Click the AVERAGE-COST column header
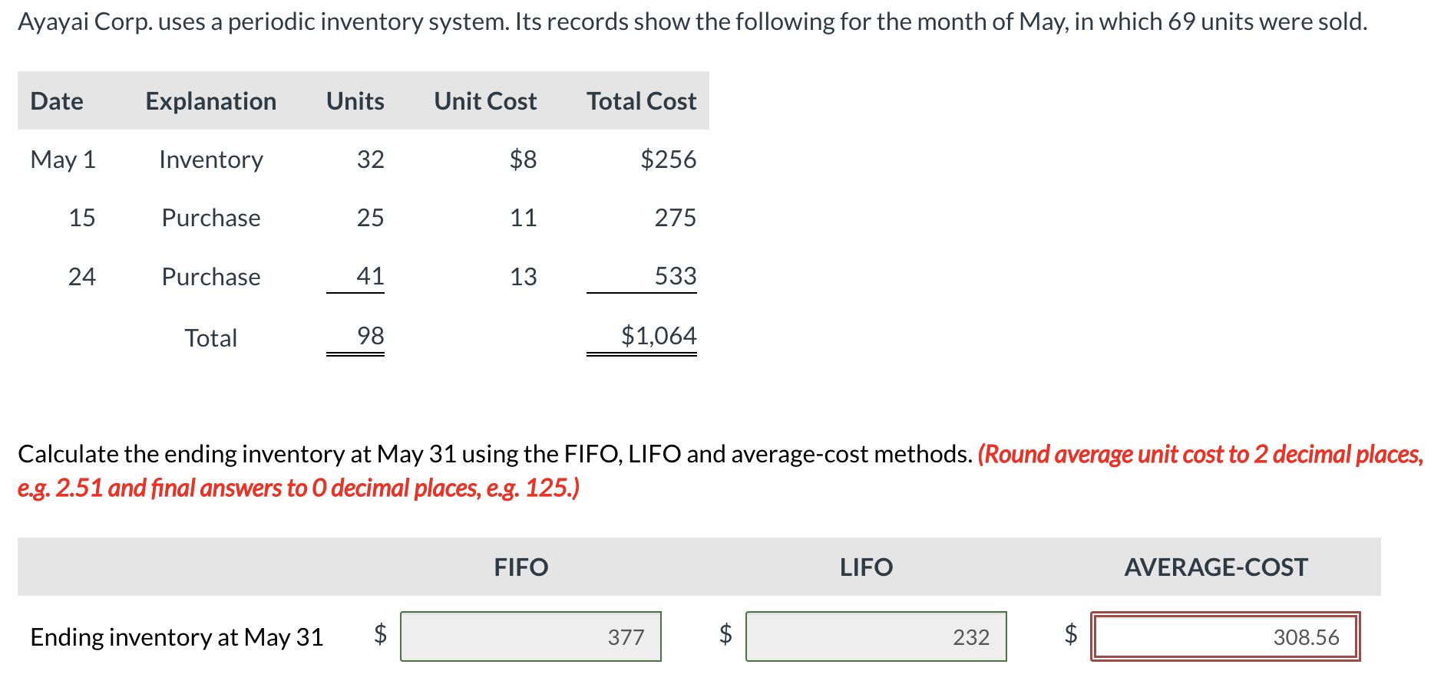The height and width of the screenshot is (684, 1454). 1216,567
